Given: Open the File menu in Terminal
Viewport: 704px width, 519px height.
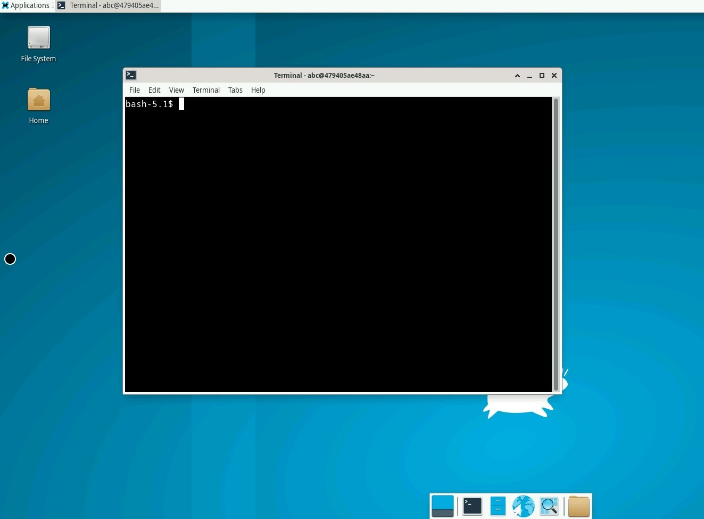Looking at the screenshot, I should [x=134, y=90].
